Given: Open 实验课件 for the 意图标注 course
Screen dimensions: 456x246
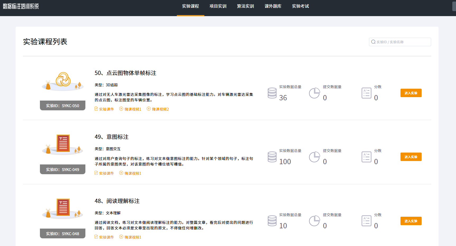Looking at the screenshot, I should 104,173.
